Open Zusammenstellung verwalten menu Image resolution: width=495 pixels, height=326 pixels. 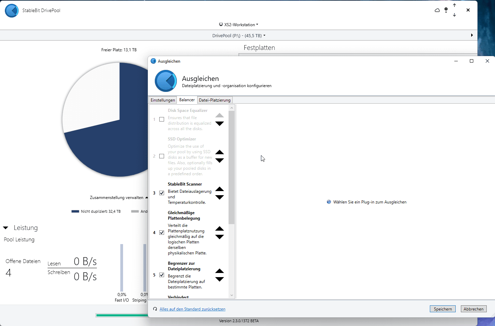119,198
